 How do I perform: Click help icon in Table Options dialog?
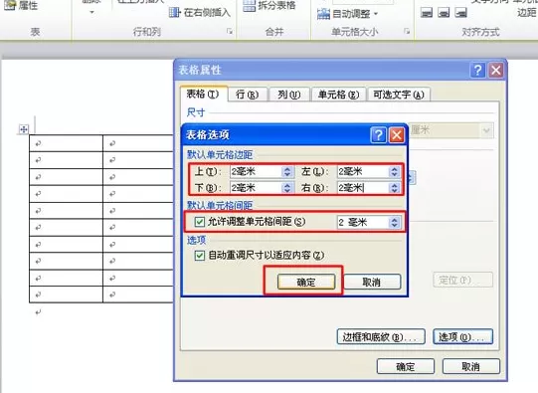379,135
